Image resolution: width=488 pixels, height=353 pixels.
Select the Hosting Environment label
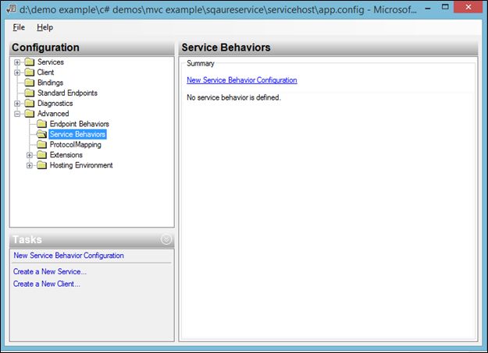click(81, 165)
